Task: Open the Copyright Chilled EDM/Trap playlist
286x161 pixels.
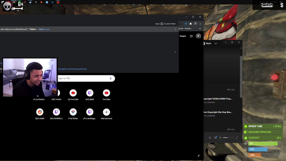Action: [x=218, y=99]
